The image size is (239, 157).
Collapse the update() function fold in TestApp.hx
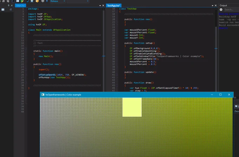coord(117,75)
